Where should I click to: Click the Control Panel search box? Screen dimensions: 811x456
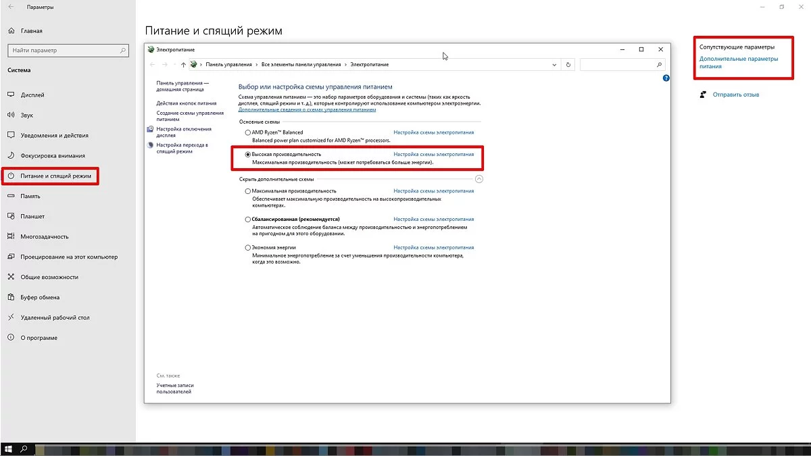pos(618,65)
